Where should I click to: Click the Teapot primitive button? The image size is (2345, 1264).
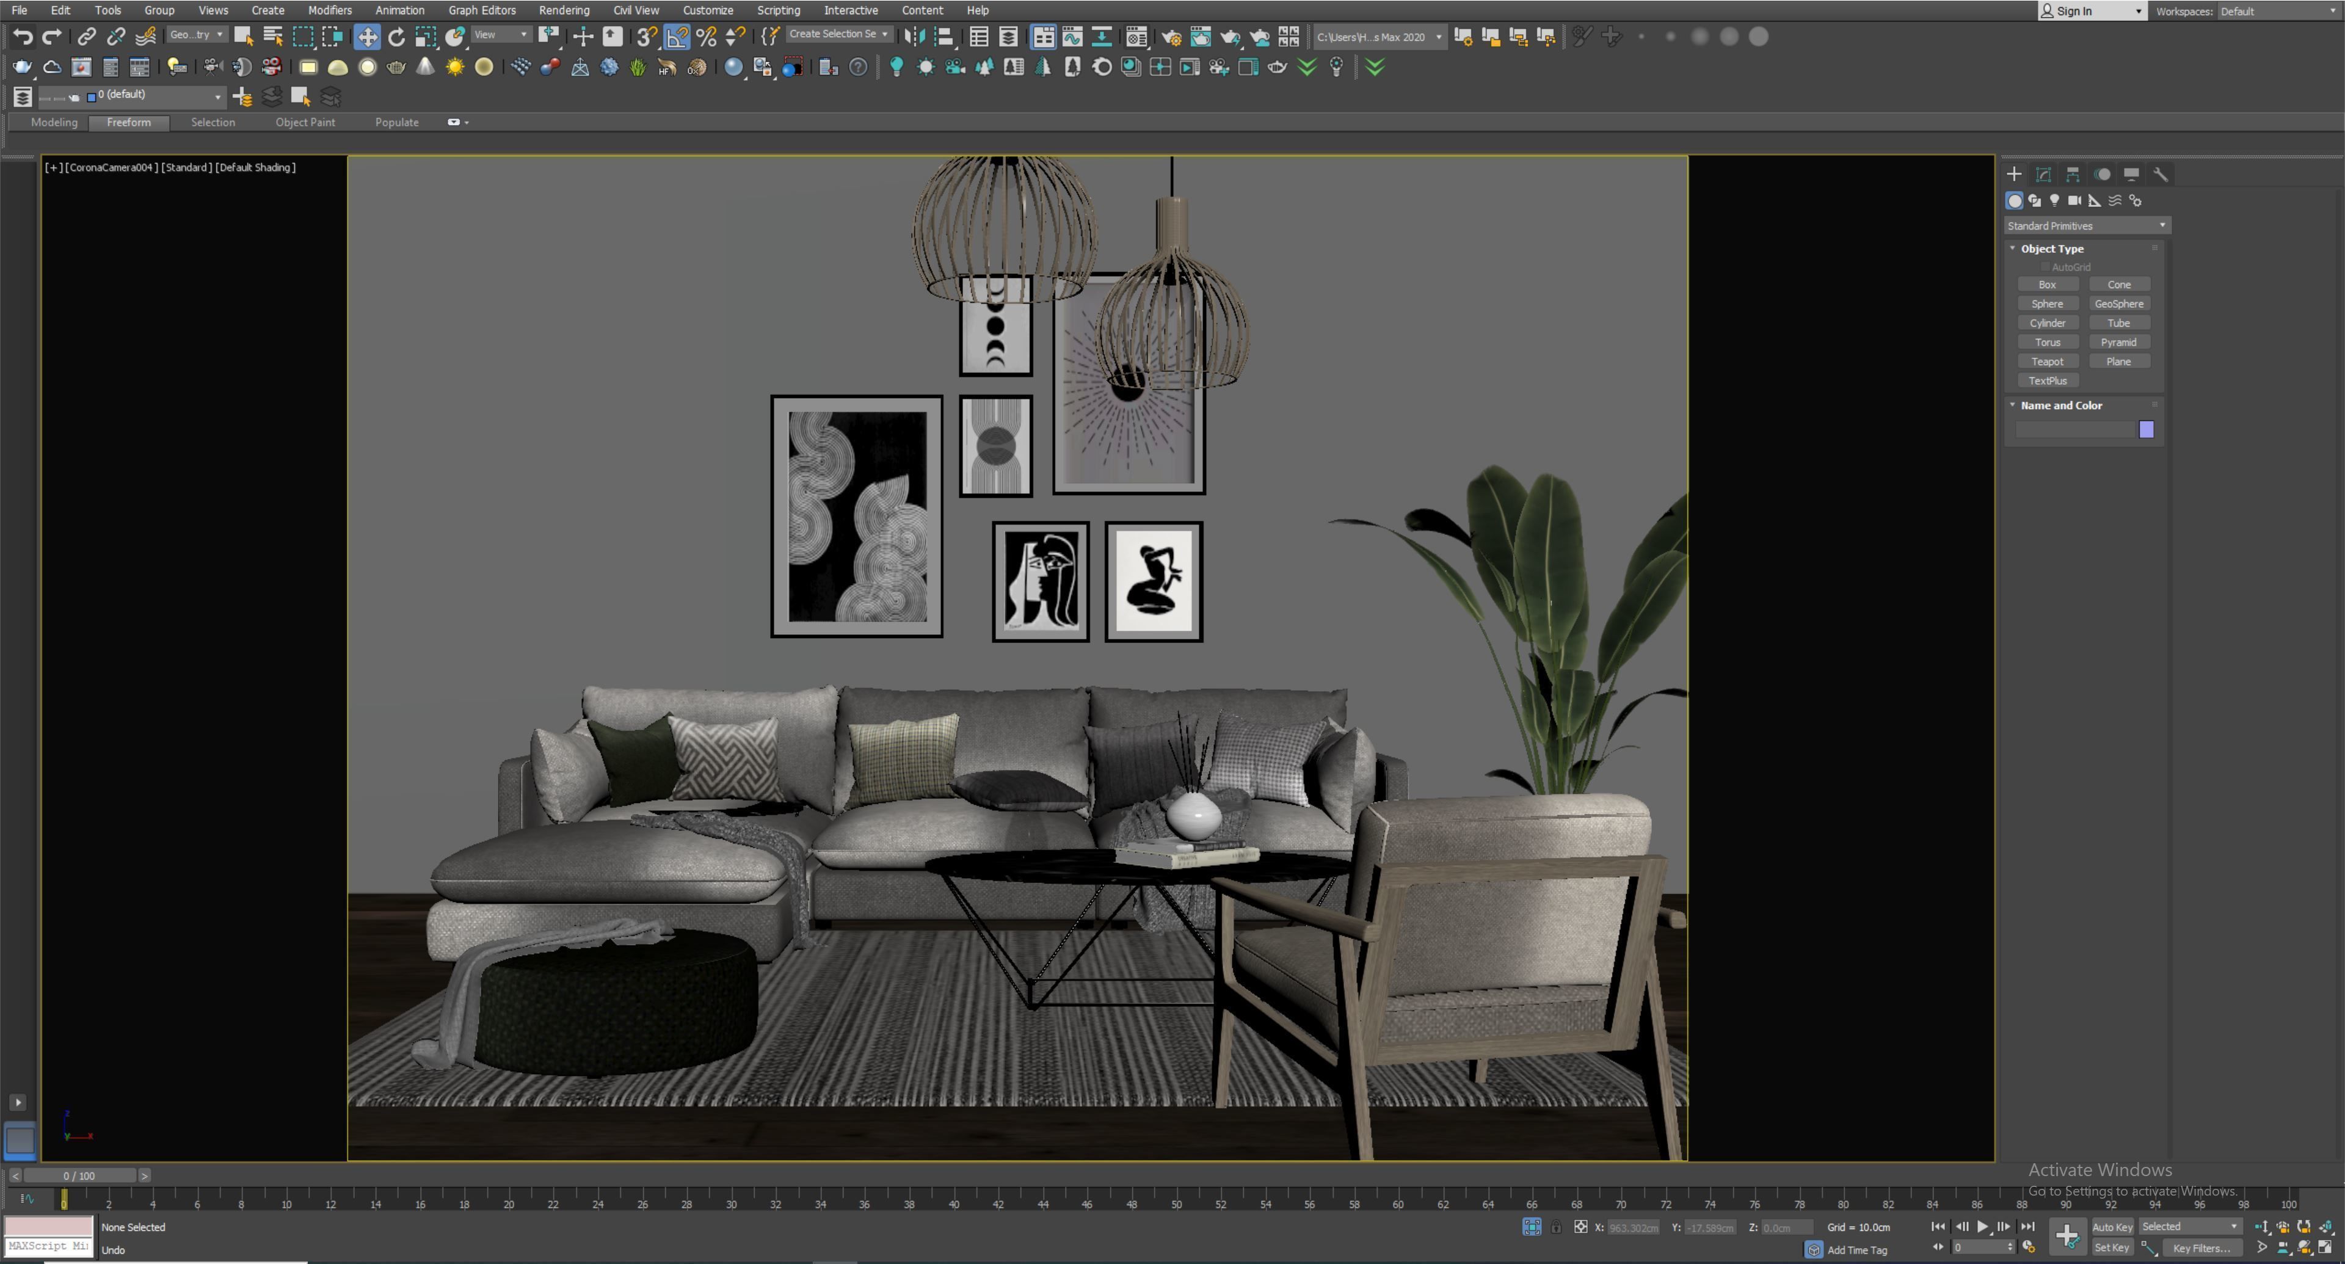click(2048, 361)
